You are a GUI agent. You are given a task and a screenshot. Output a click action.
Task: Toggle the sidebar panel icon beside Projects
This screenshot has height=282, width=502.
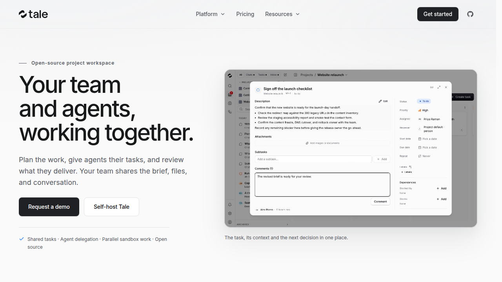point(295,75)
